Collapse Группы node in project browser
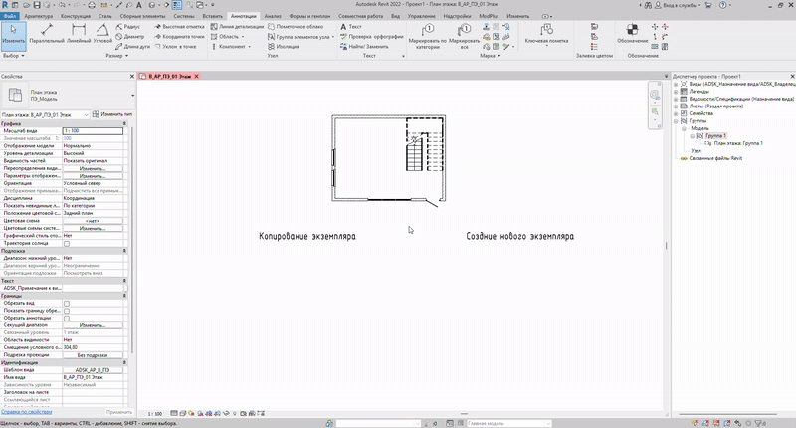This screenshot has width=796, height=428. pos(676,121)
